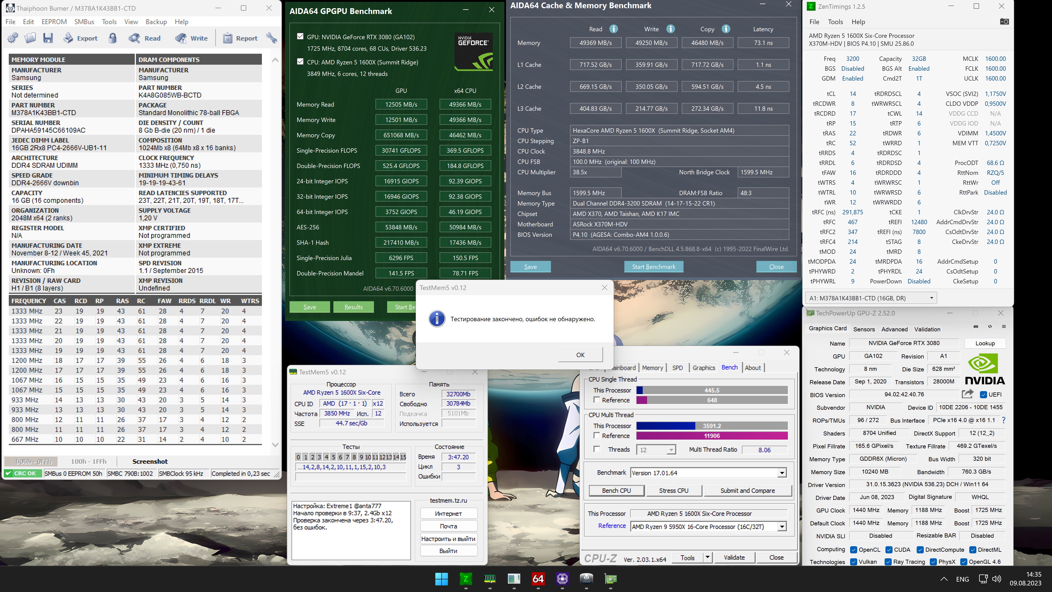Click the gears icon in Thaiphoon Burner toolbar
Viewport: 1052px width, 592px height.
pyautogui.click(x=13, y=38)
